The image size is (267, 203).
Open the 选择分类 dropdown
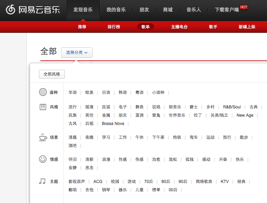[77, 52]
